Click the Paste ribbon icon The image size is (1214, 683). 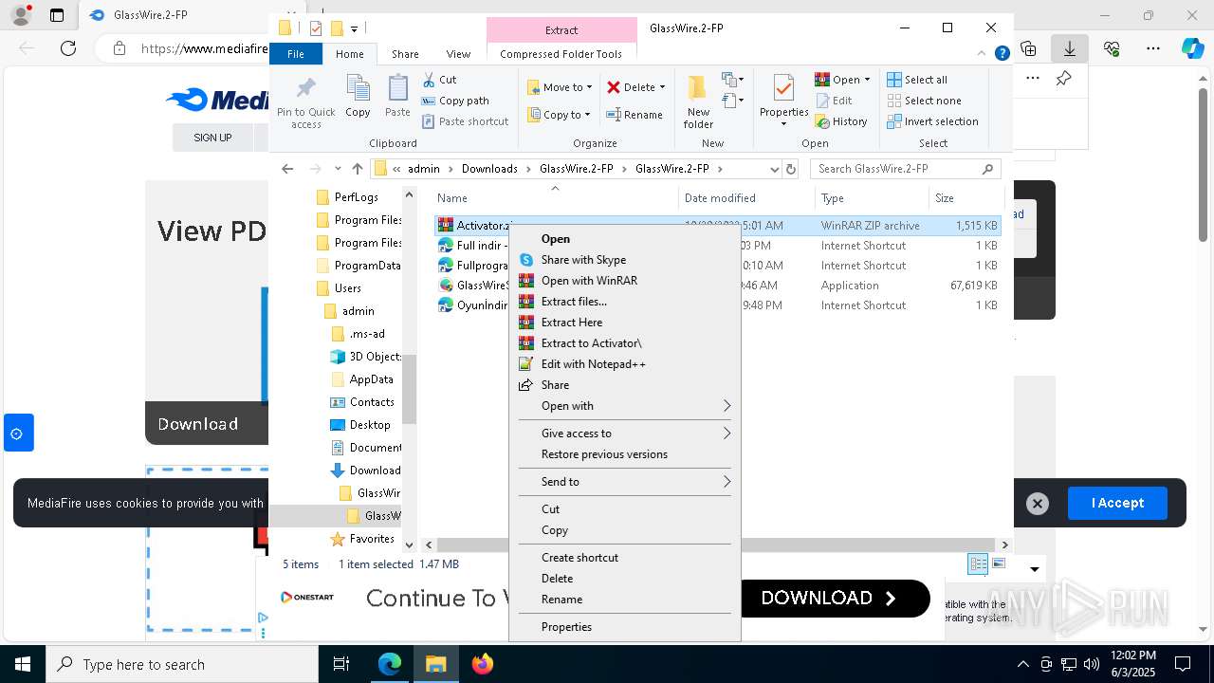(x=397, y=89)
